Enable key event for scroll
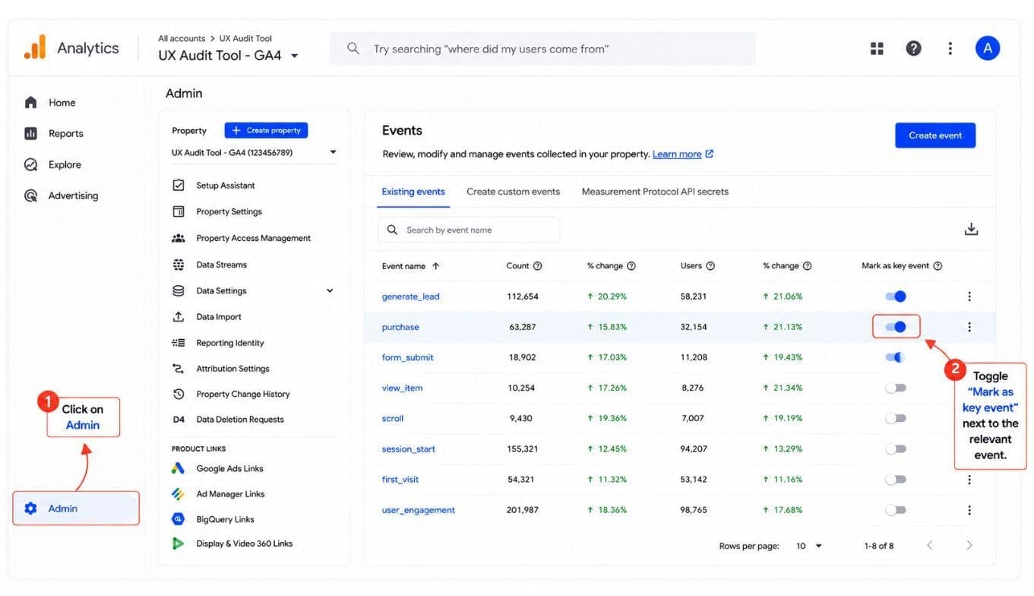The width and height of the screenshot is (1034, 596). [x=896, y=418]
